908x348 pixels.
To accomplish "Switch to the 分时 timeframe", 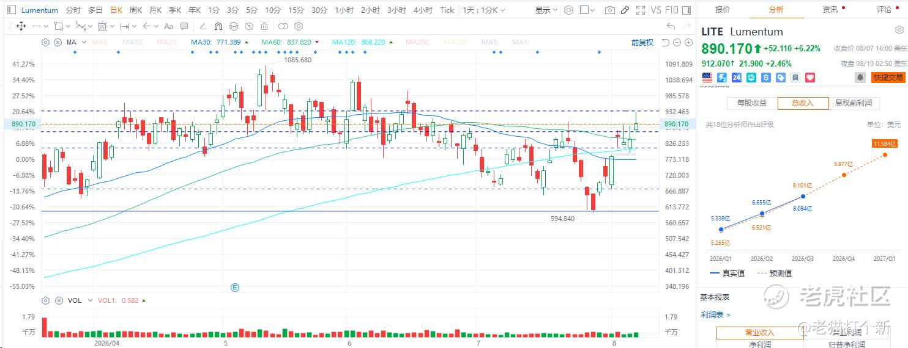I will coord(73,10).
